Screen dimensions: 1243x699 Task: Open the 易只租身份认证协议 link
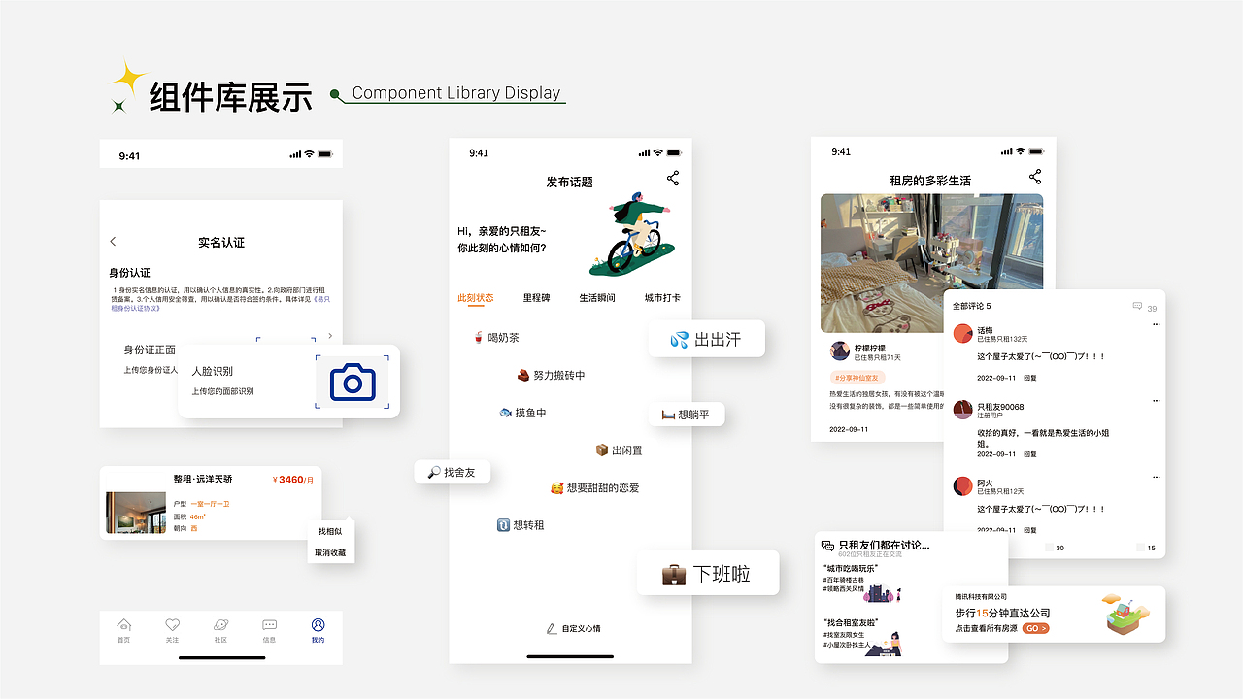(219, 303)
